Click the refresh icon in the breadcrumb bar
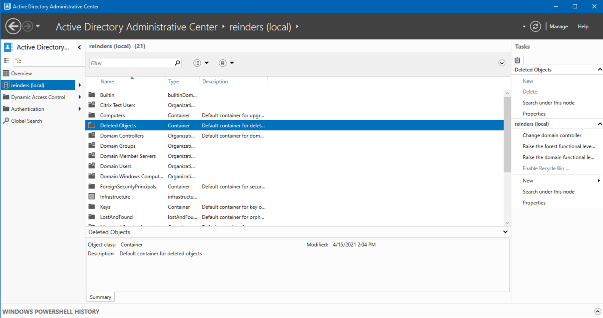The height and width of the screenshot is (318, 603). pos(536,26)
